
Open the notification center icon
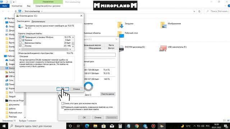[x=226, y=126]
